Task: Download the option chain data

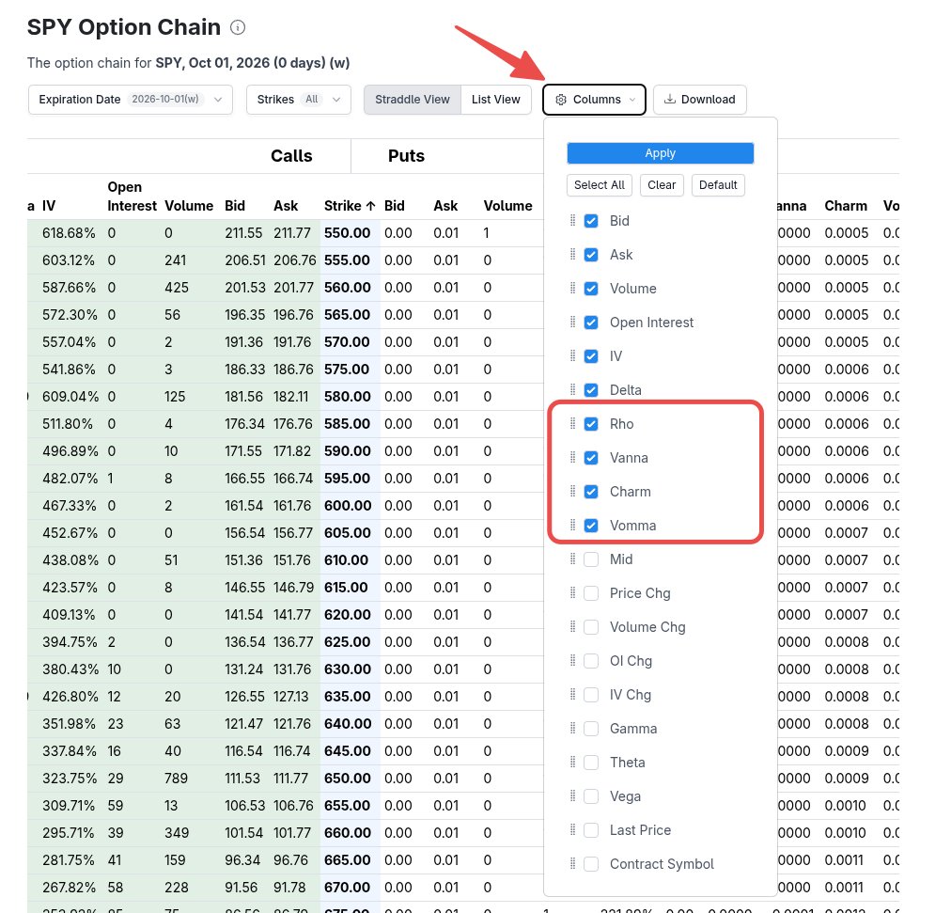Action: (700, 100)
